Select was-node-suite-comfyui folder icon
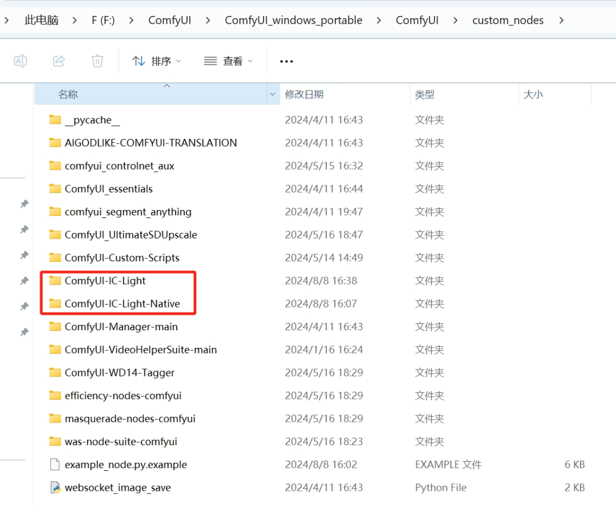Viewport: 616px width, 505px height. click(55, 441)
